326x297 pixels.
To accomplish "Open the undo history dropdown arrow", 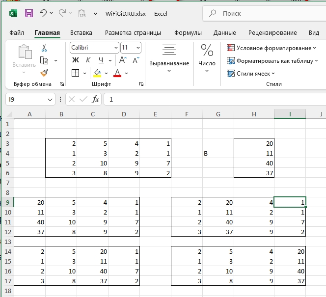I will (x=52, y=13).
